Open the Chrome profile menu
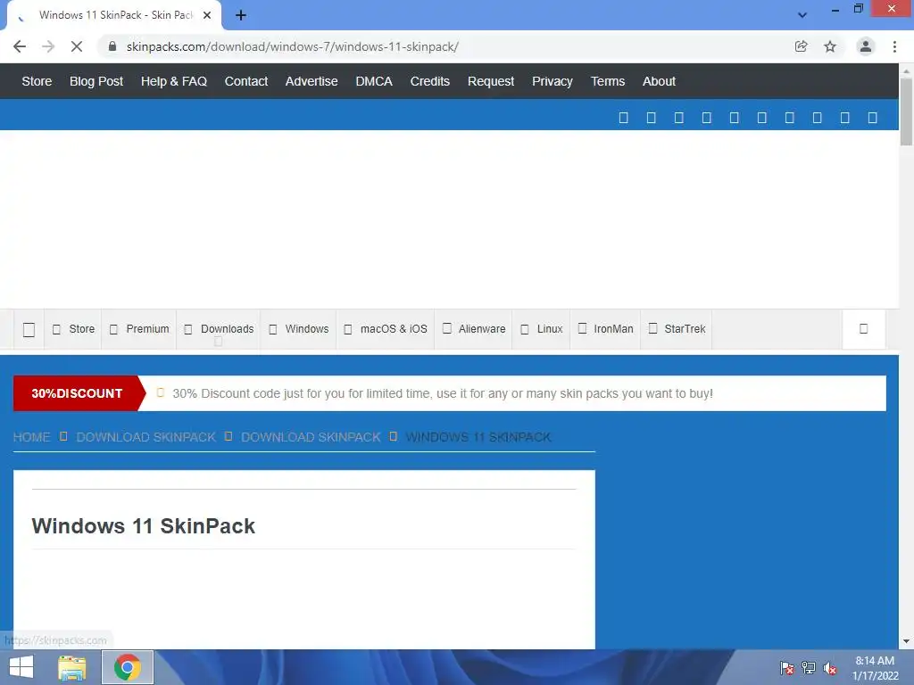 [x=866, y=46]
